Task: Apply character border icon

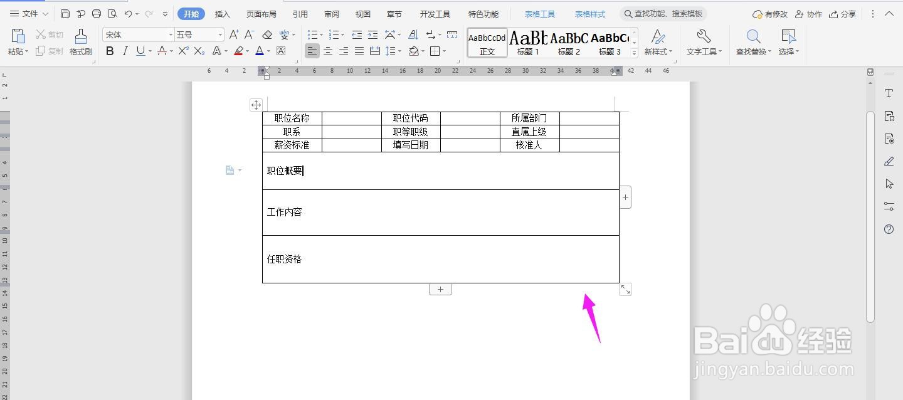Action: pos(281,51)
